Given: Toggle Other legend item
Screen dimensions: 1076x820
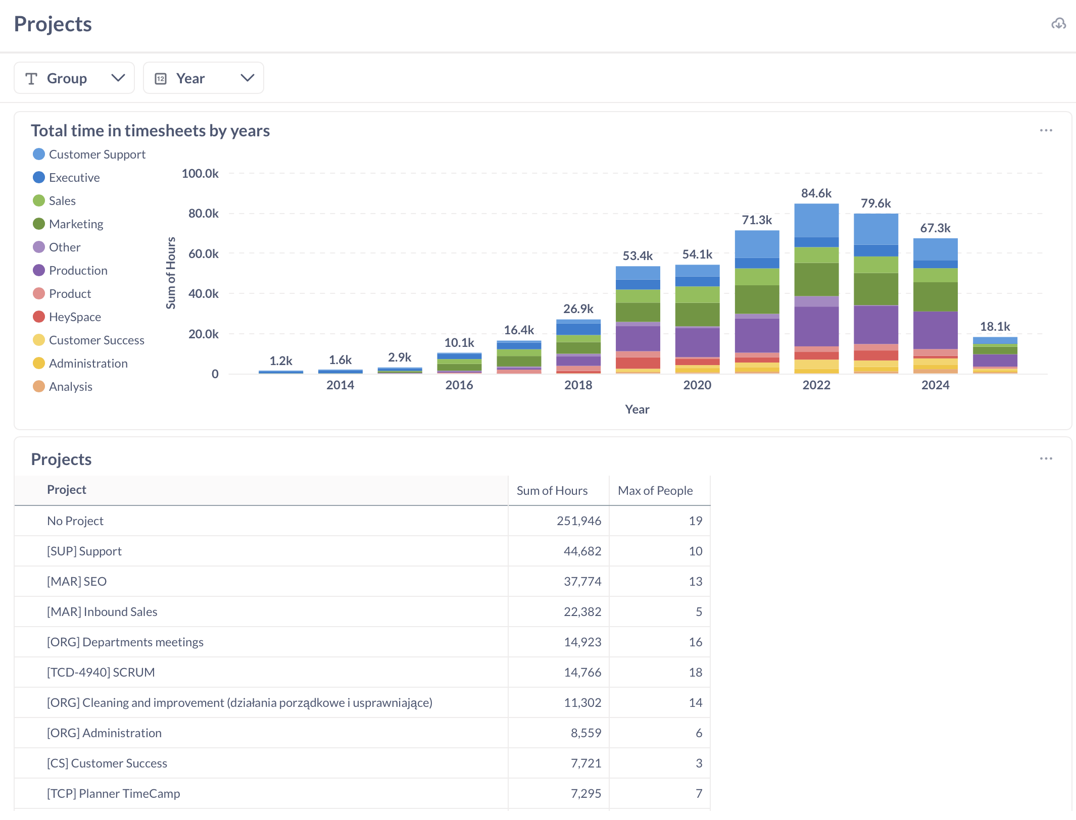Looking at the screenshot, I should tap(57, 247).
